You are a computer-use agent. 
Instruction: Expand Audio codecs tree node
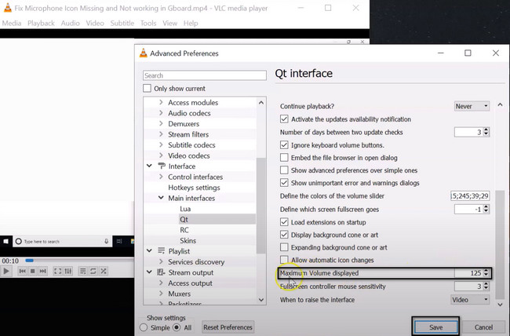pos(161,113)
